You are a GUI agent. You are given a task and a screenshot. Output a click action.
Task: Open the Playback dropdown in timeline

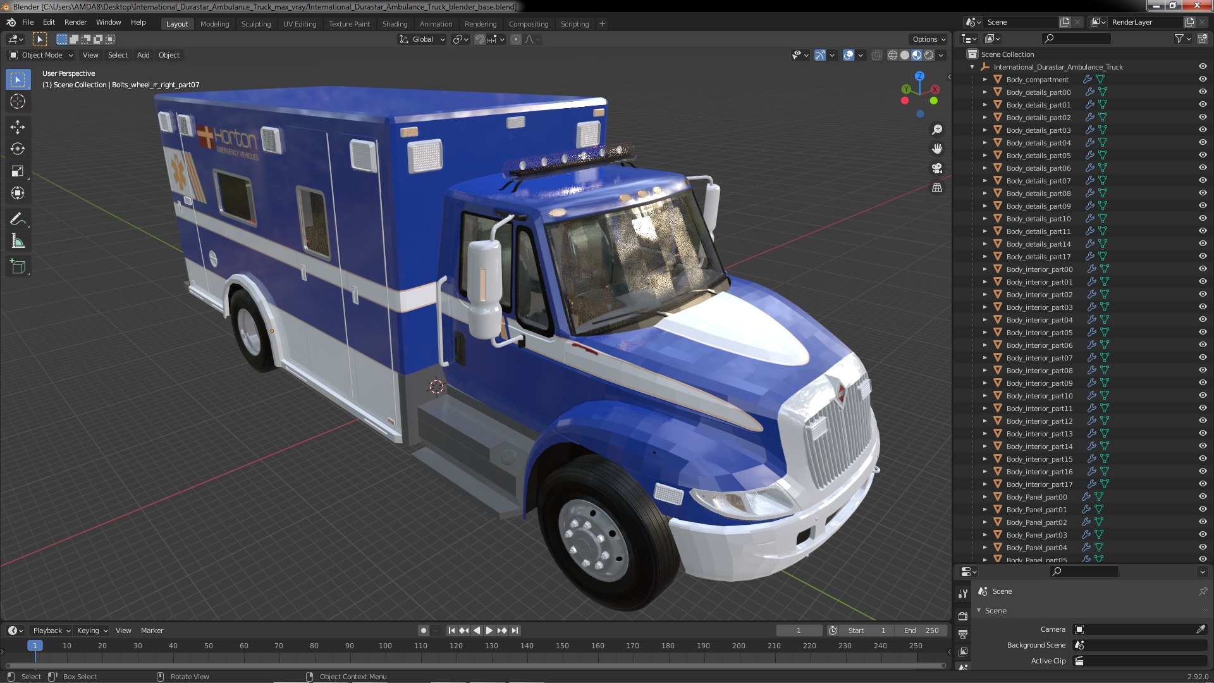coord(51,631)
